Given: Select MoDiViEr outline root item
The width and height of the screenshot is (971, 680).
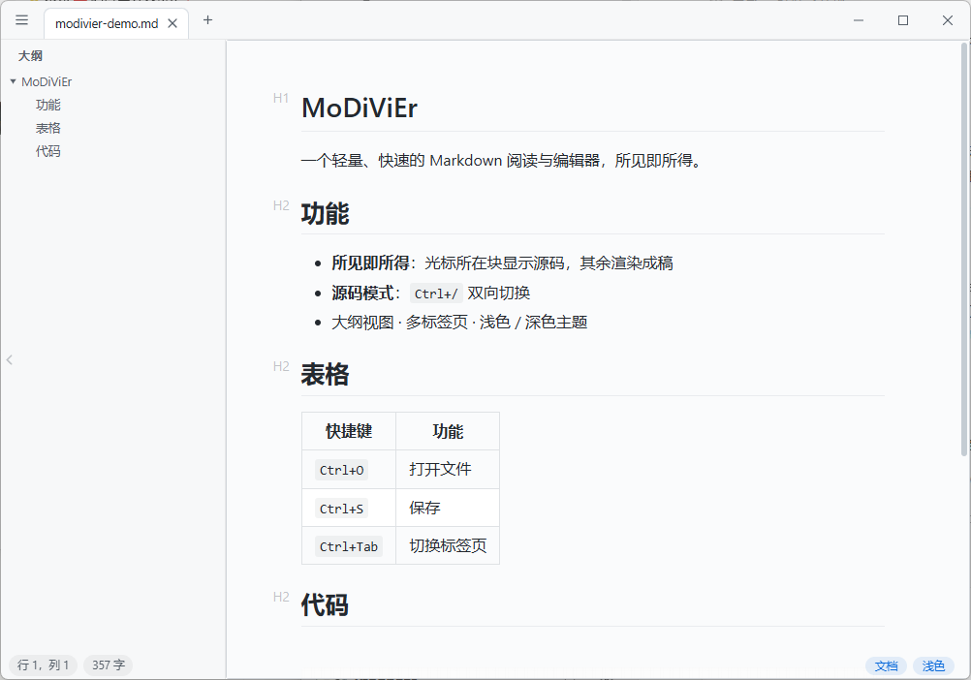Looking at the screenshot, I should pyautogui.click(x=47, y=81).
